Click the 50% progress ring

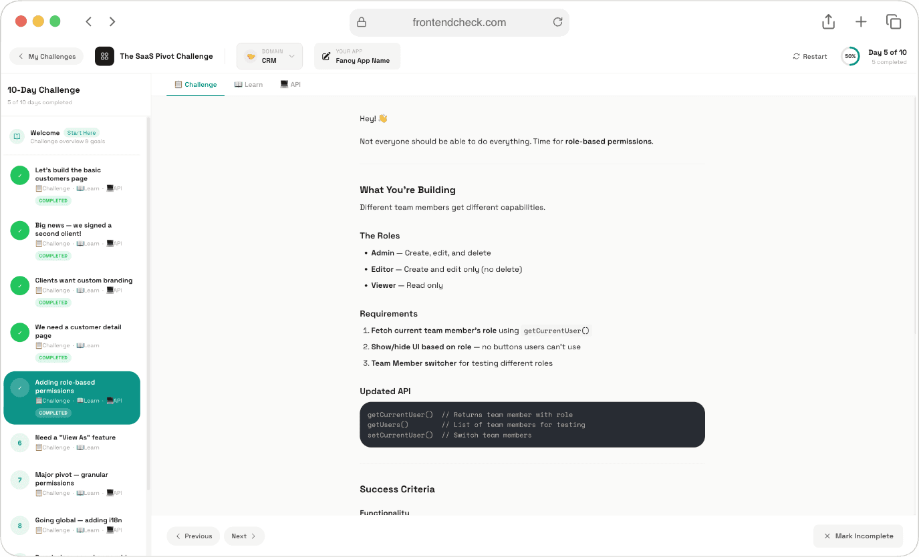(849, 56)
